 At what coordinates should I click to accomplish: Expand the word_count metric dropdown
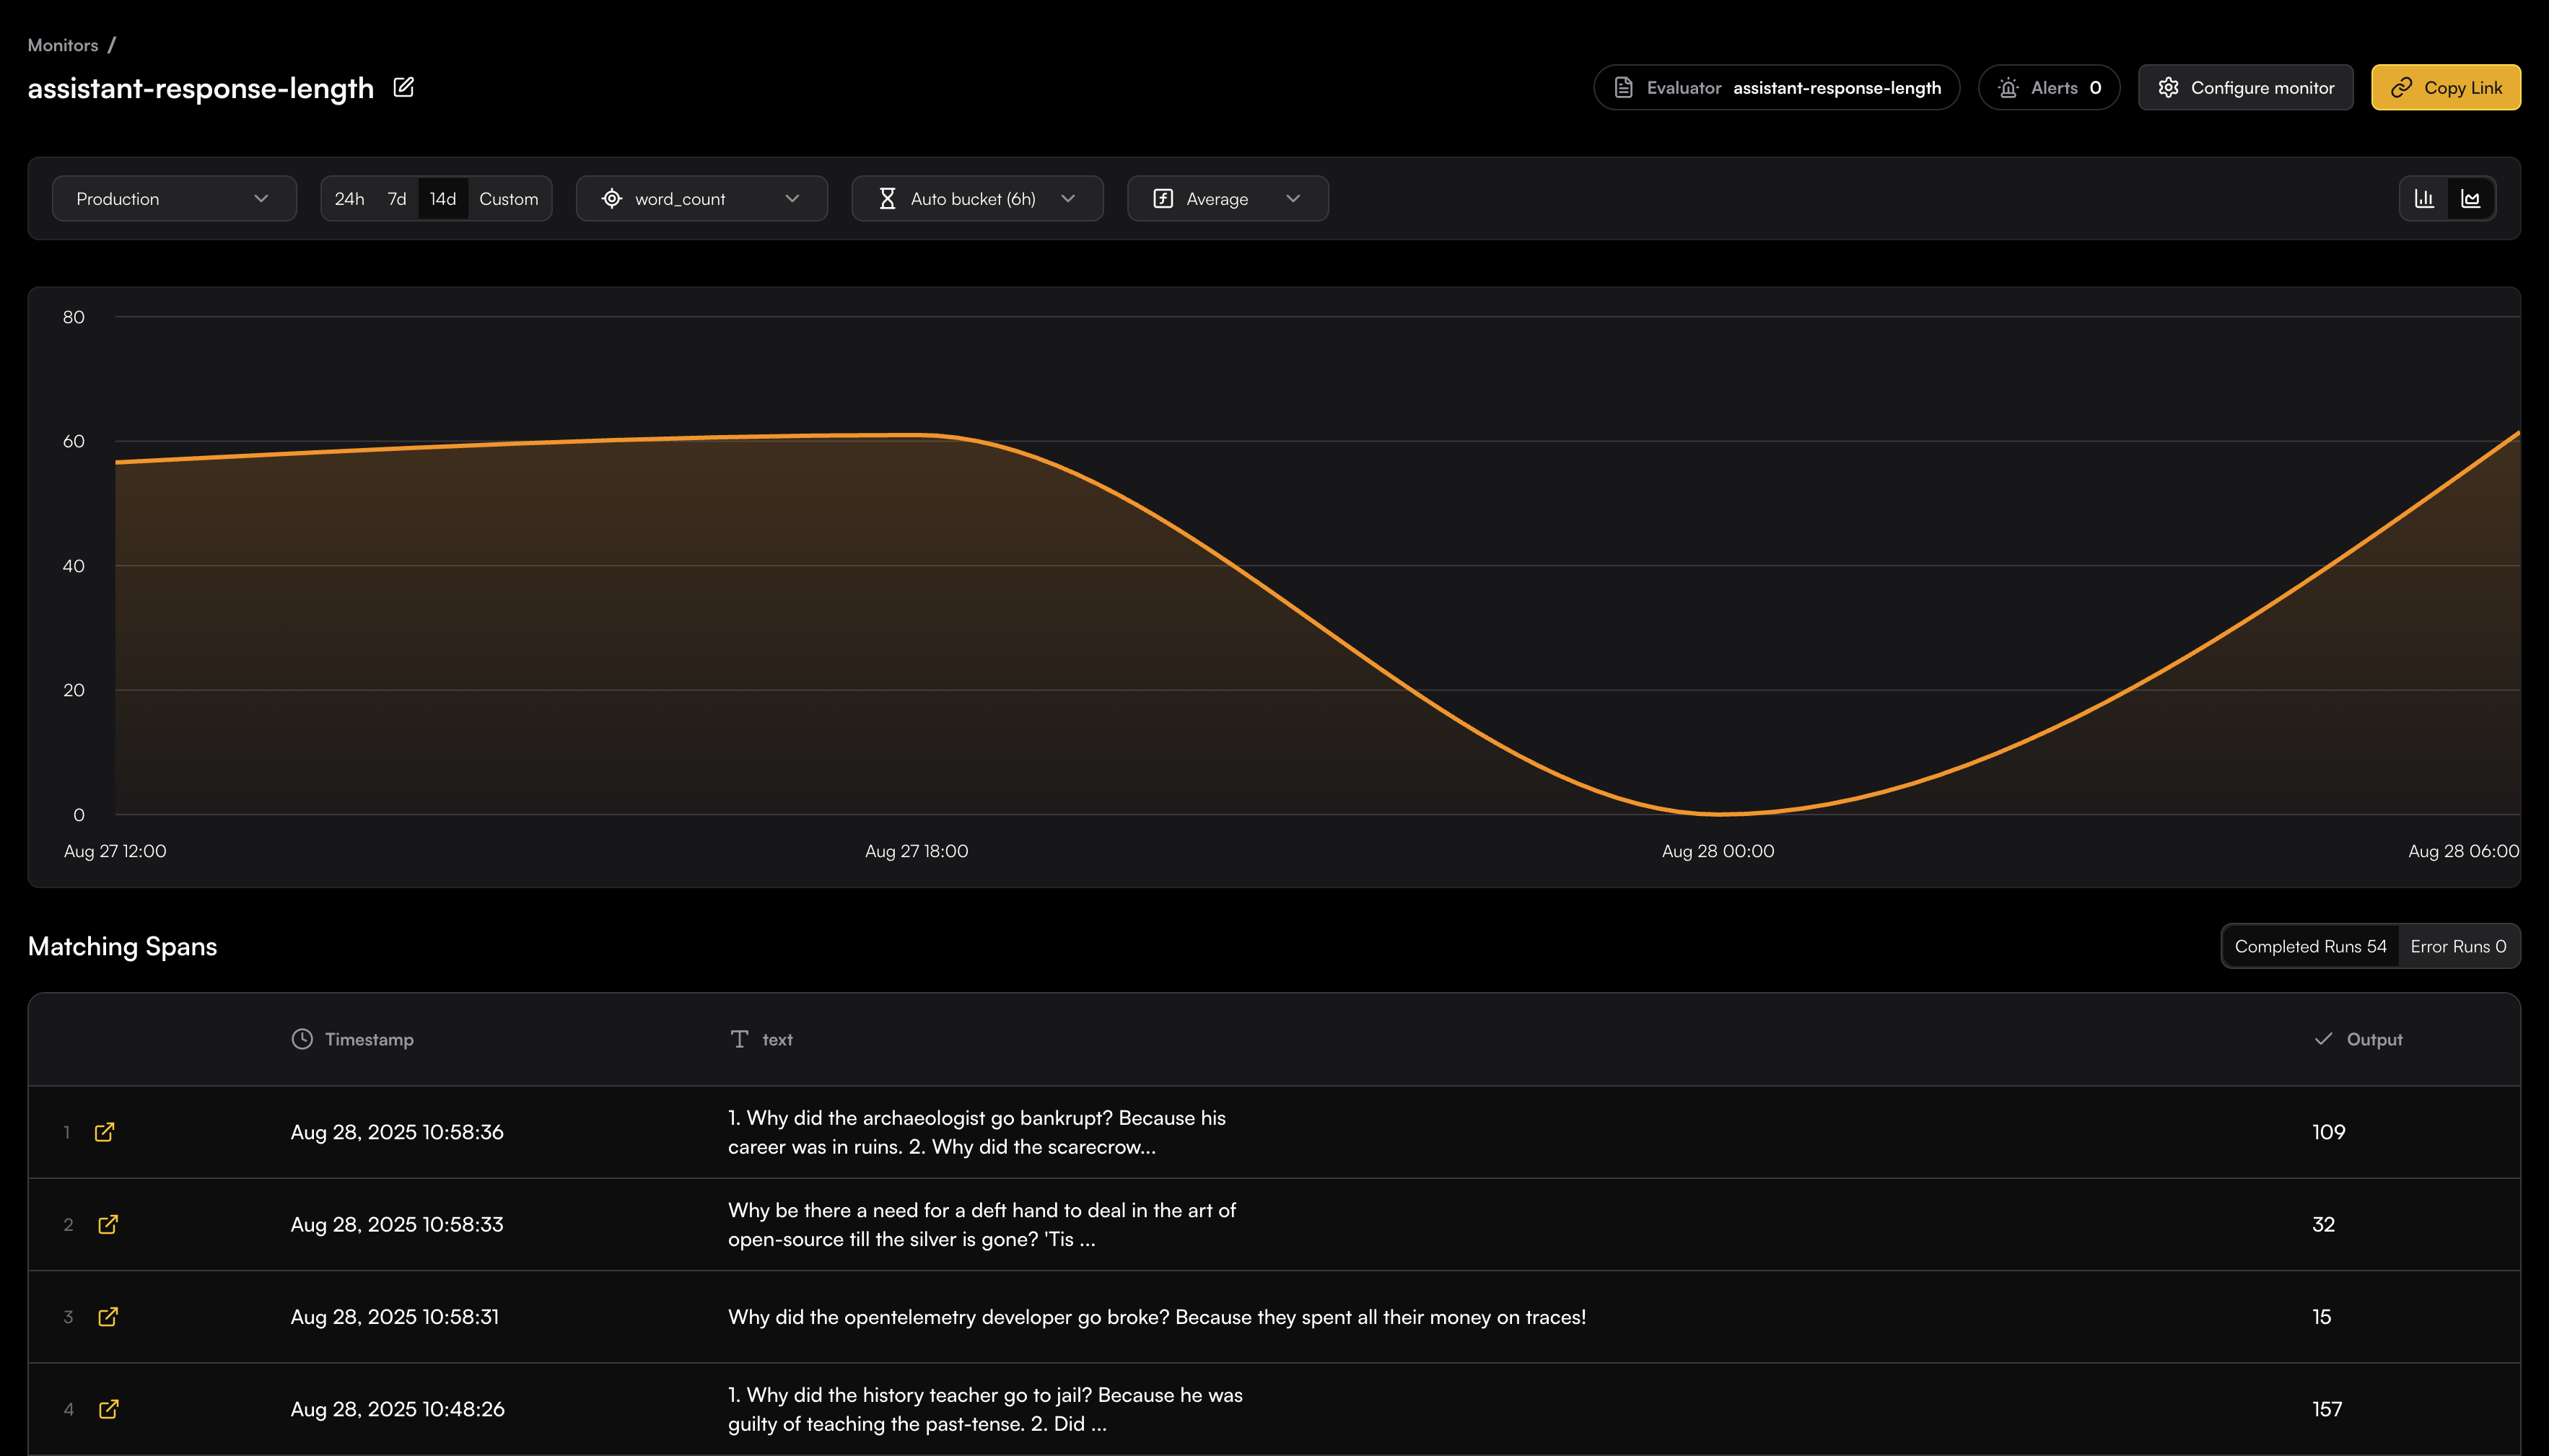pos(701,199)
